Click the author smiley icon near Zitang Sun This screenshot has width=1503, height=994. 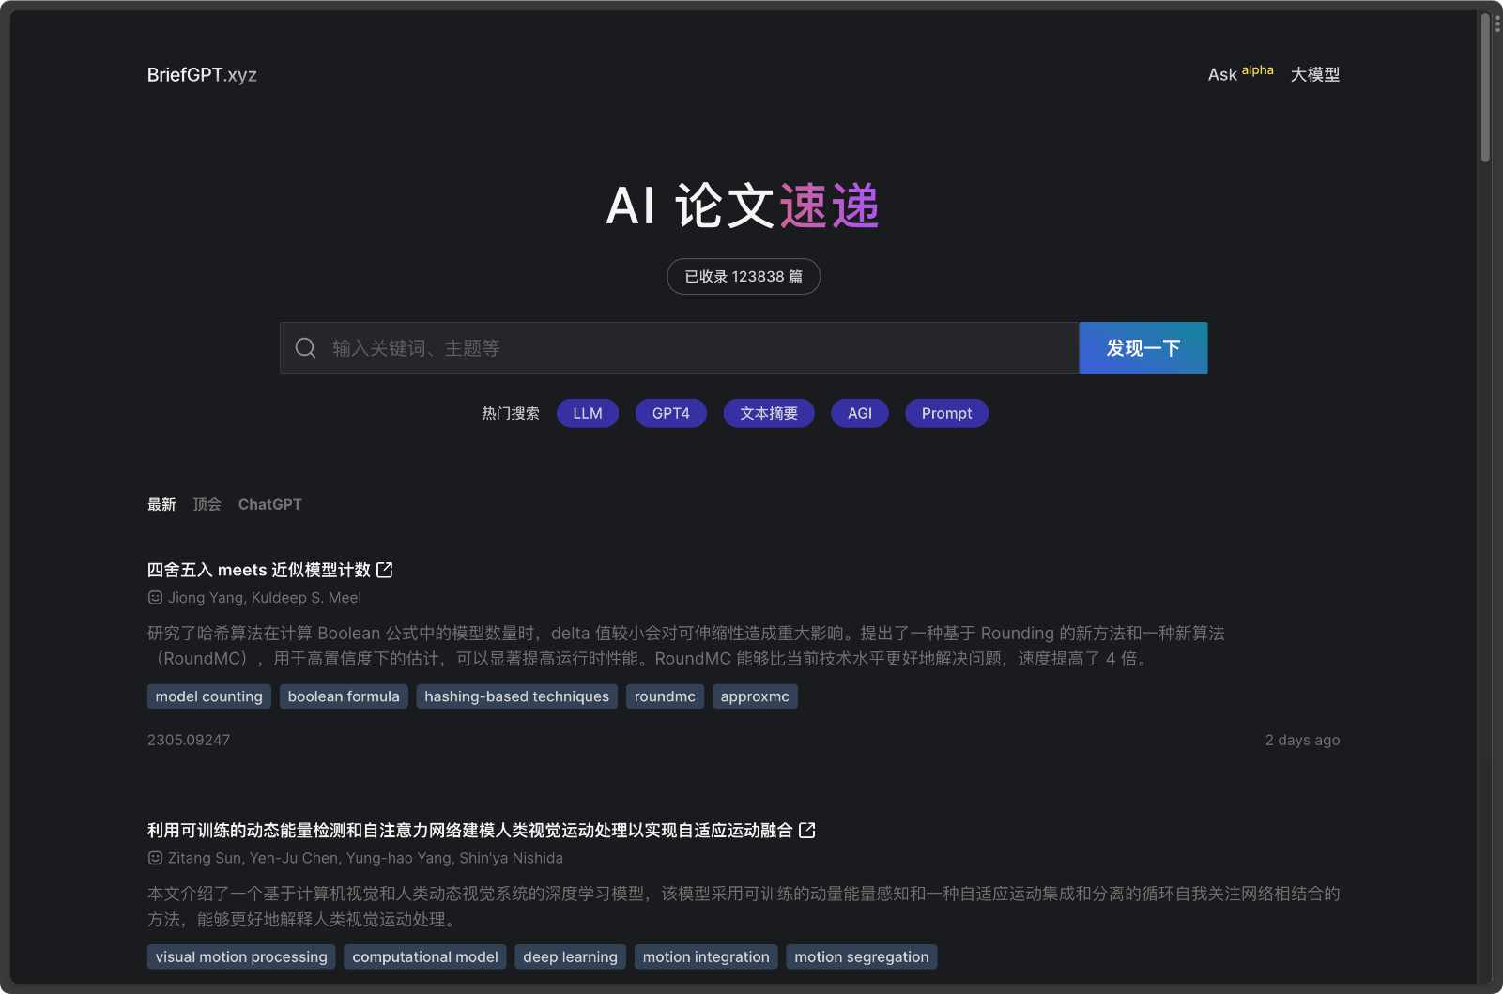pos(153,857)
